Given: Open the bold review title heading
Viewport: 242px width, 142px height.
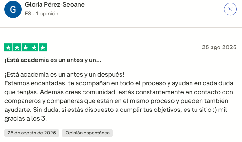Looking at the screenshot, I should pos(53,60).
